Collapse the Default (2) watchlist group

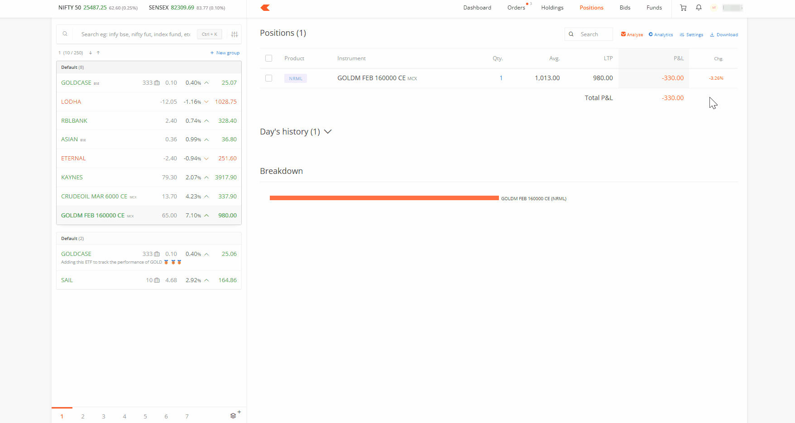click(72, 239)
